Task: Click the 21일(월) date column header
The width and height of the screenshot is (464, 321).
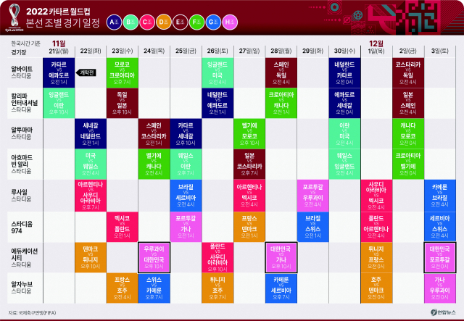Action: tap(59, 51)
